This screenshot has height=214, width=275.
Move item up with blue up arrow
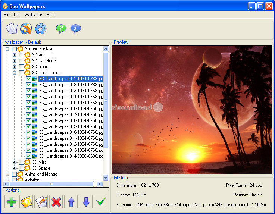pos(71,202)
